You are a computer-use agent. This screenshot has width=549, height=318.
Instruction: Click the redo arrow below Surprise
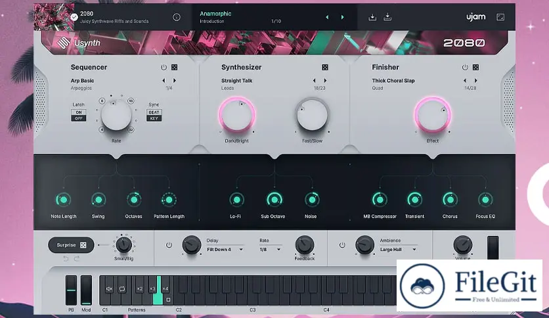(x=77, y=259)
